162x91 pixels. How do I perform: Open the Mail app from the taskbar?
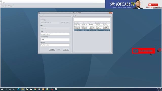click(31, 89)
